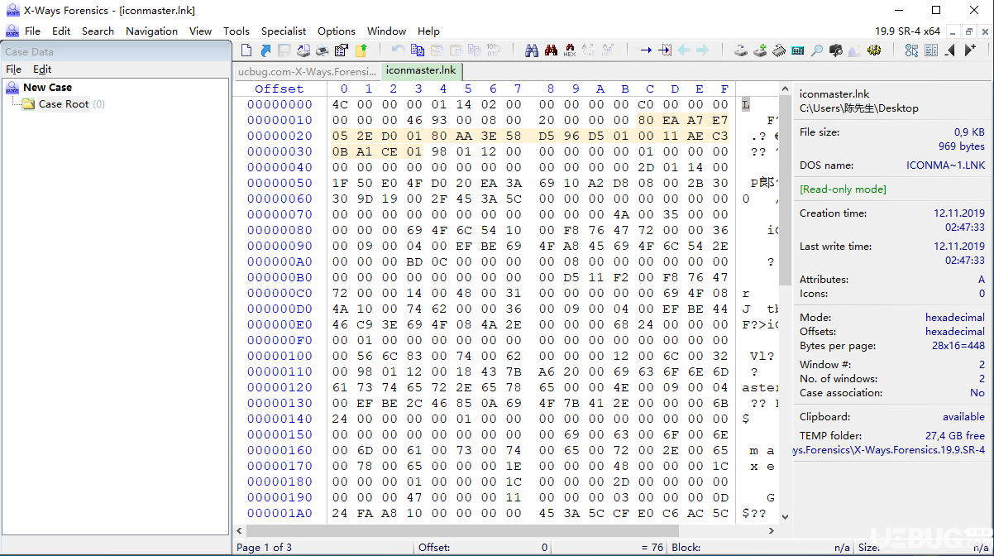Click the Copy Block toolbar icon
This screenshot has width=994, height=556.
[418, 50]
